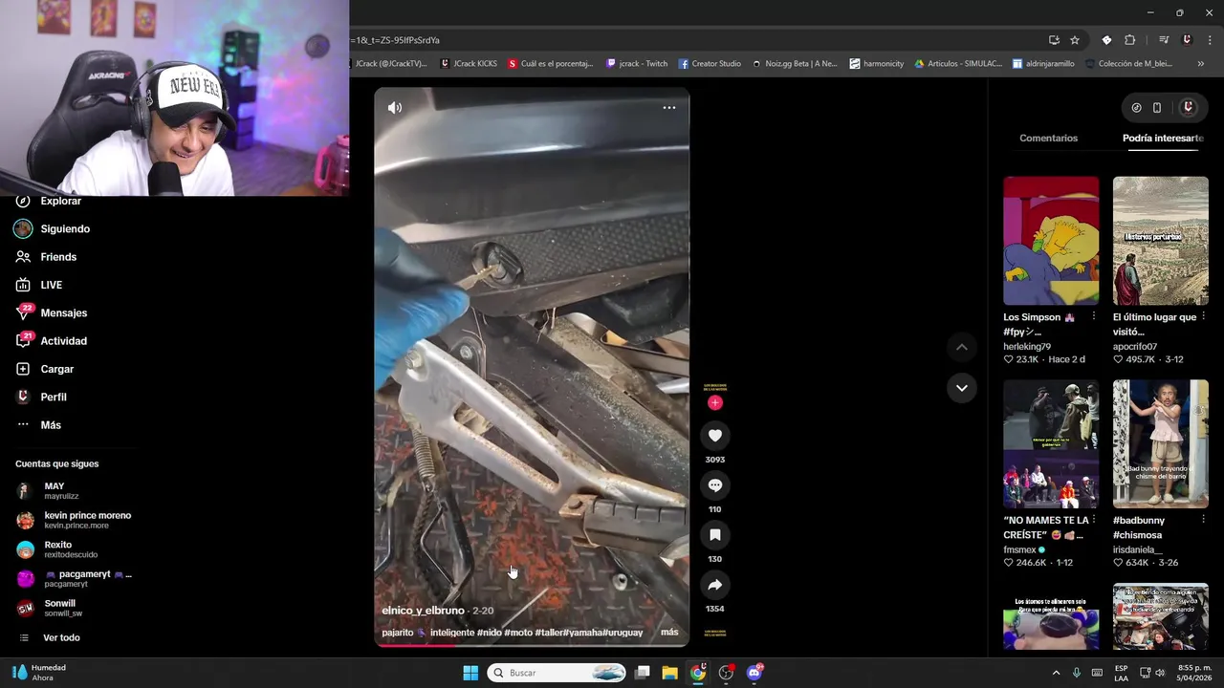
Task: Click the Windows taskbar search box
Action: coord(557,673)
